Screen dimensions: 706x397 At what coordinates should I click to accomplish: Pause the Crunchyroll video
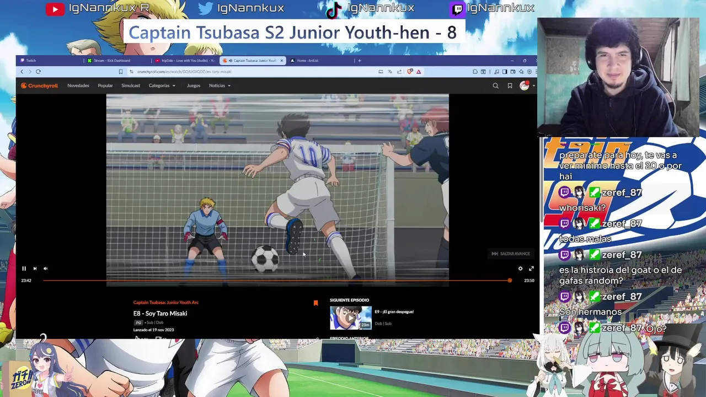tap(24, 269)
